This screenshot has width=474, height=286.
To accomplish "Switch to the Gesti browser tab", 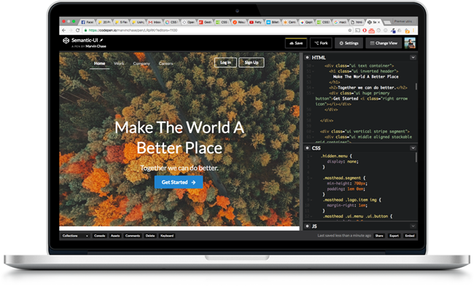I will click(205, 22).
